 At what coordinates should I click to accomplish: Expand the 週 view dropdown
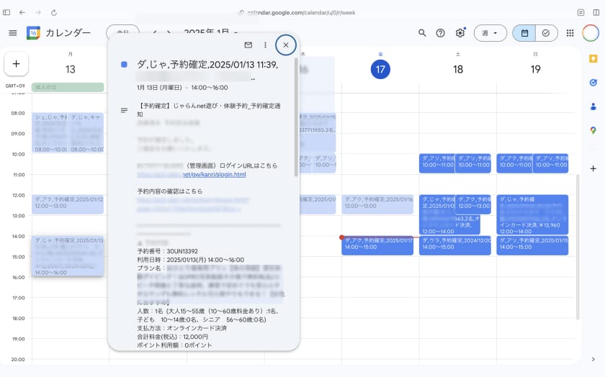tap(490, 33)
